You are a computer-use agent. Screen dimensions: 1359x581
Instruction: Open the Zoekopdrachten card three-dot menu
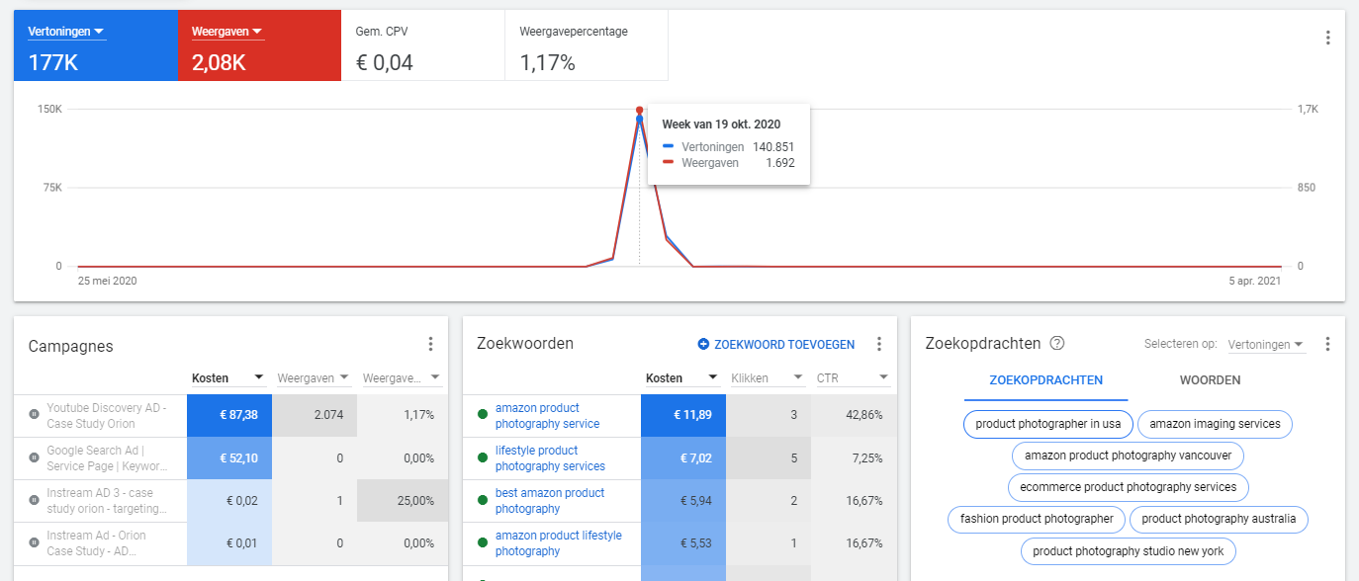click(x=1327, y=344)
